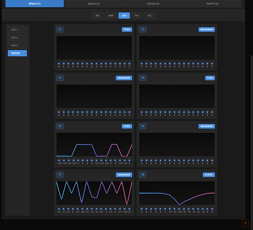Click the T8 step dot valued -45
This screenshot has width=253, height=230.
193,209
